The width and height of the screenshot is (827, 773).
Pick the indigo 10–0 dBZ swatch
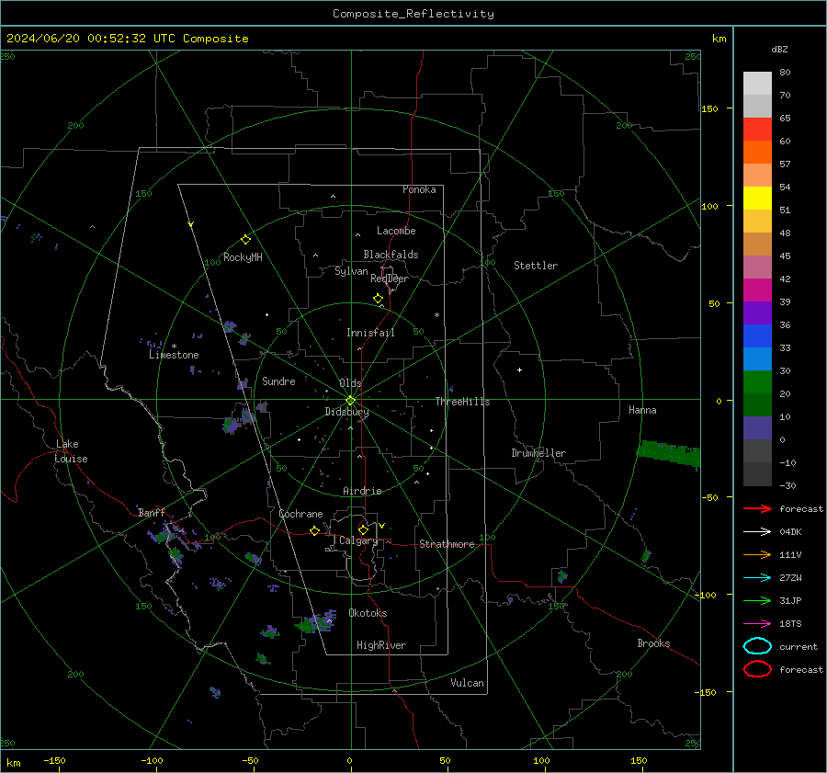757,427
